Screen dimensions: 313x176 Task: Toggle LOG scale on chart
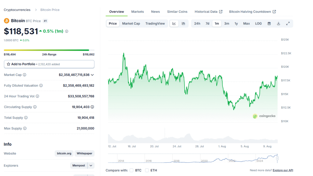[258, 24]
